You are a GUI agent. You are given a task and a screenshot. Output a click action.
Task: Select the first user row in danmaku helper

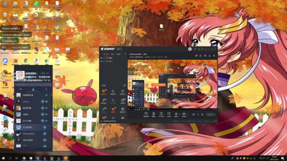click(33, 95)
